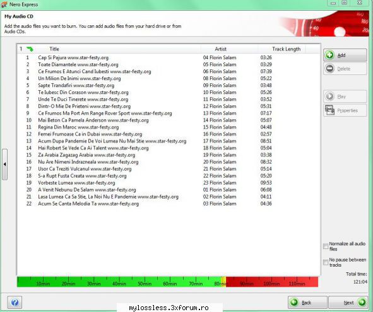
Task: Select track Hai Robert Se Vede Ca Ai Talent
Action: pyautogui.click(x=93, y=147)
